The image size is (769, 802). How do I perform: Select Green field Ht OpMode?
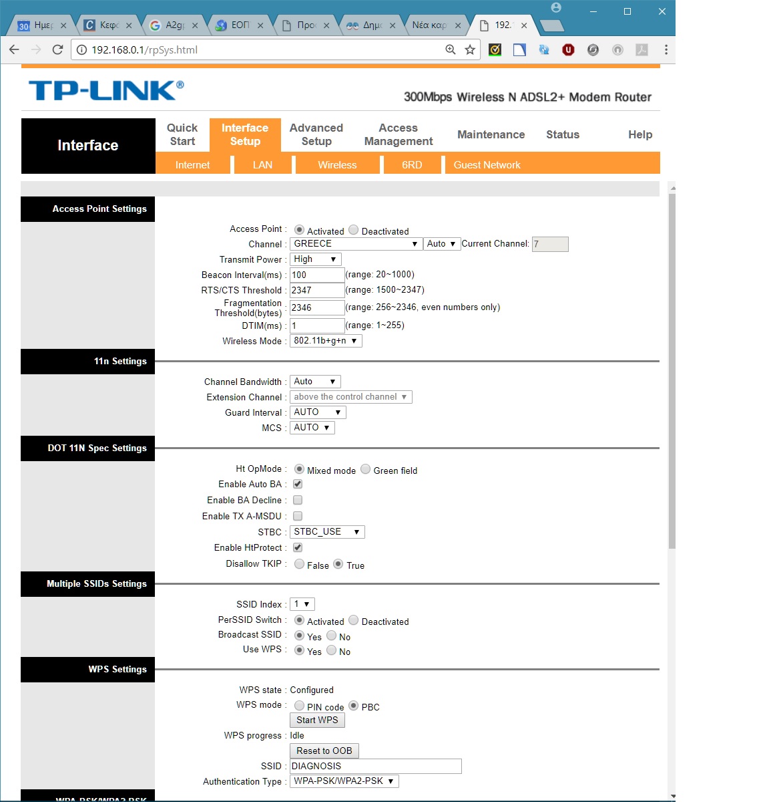pyautogui.click(x=366, y=469)
